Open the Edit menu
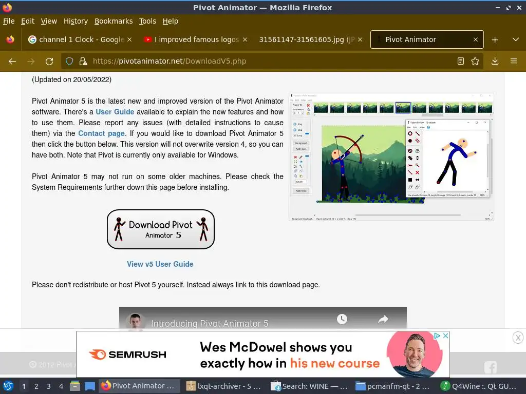 click(x=28, y=21)
